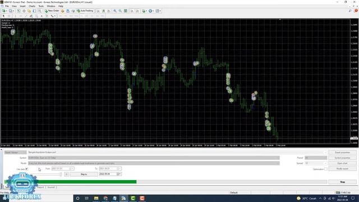Open the Symbol dropdown in tester

154,158
